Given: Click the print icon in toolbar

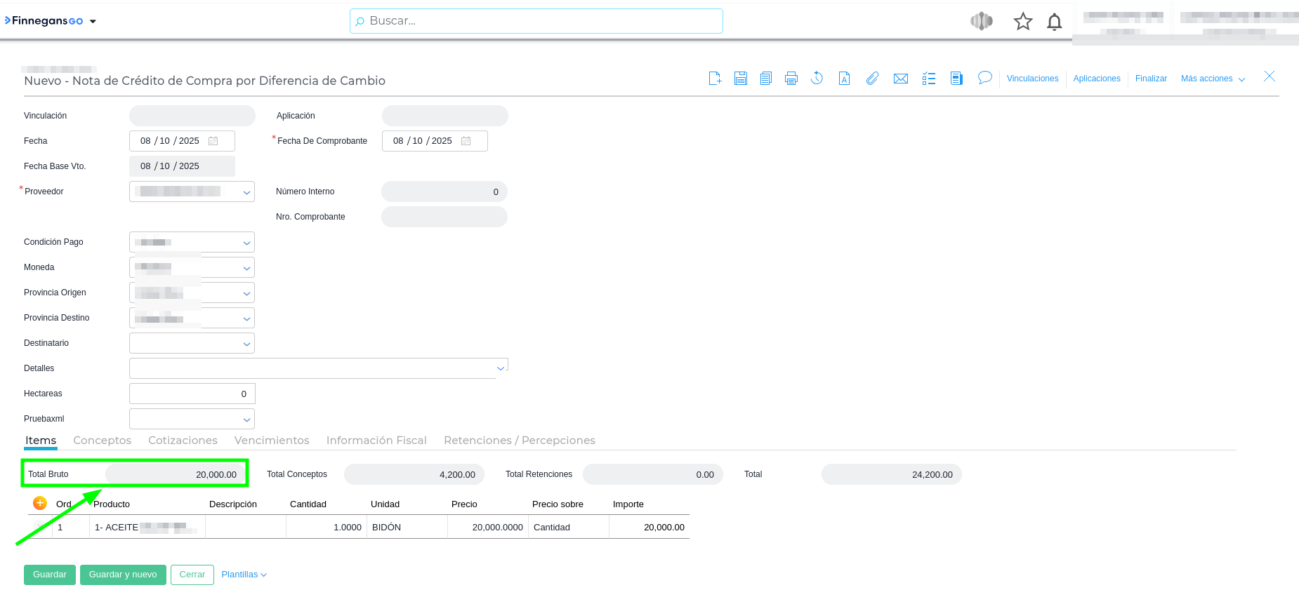Looking at the screenshot, I should coord(791,79).
